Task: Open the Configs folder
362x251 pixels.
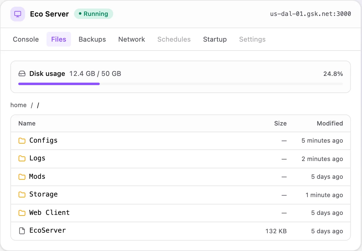Action: pyautogui.click(x=180, y=141)
